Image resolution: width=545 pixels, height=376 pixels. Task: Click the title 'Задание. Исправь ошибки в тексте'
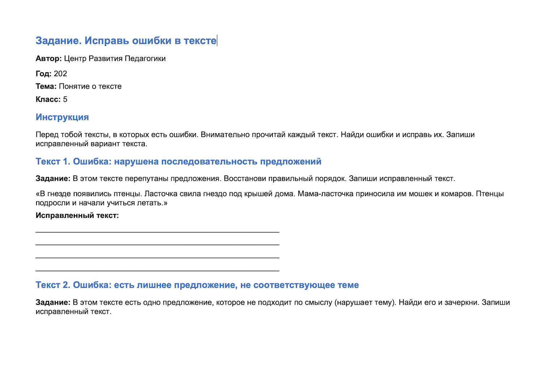[126, 41]
